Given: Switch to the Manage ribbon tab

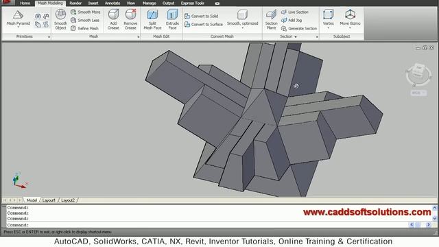Looking at the screenshot, I should point(150,3).
